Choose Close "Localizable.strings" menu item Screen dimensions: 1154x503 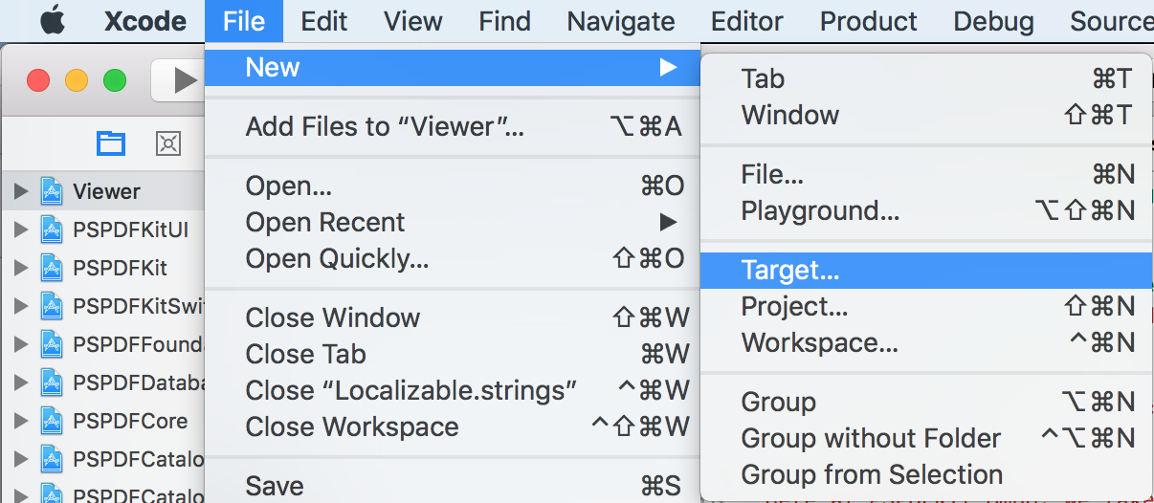point(411,391)
